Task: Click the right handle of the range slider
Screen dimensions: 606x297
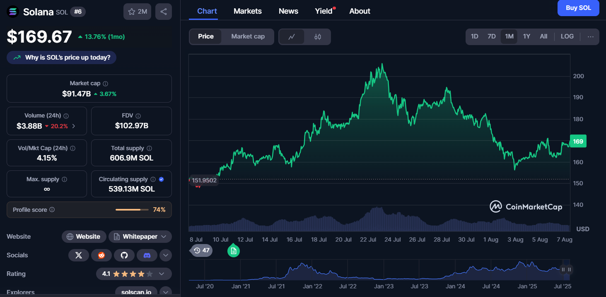Action: coord(570,270)
